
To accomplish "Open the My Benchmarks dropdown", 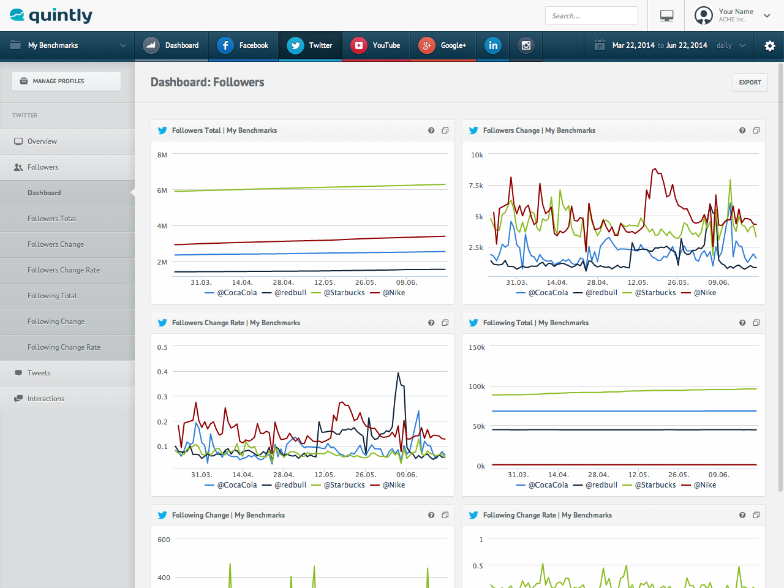I will 67,45.
